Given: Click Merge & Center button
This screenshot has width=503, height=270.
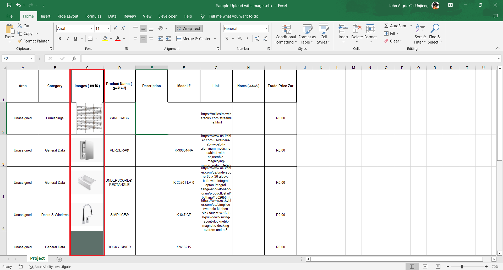Looking at the screenshot, I should coord(194,39).
